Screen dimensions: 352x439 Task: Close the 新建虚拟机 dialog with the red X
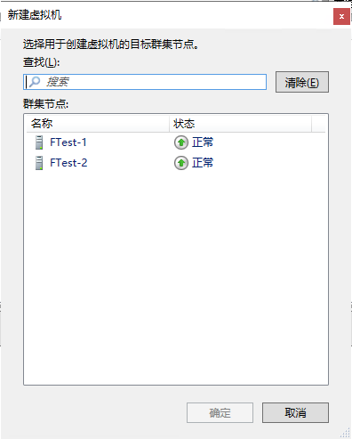tap(341, 17)
